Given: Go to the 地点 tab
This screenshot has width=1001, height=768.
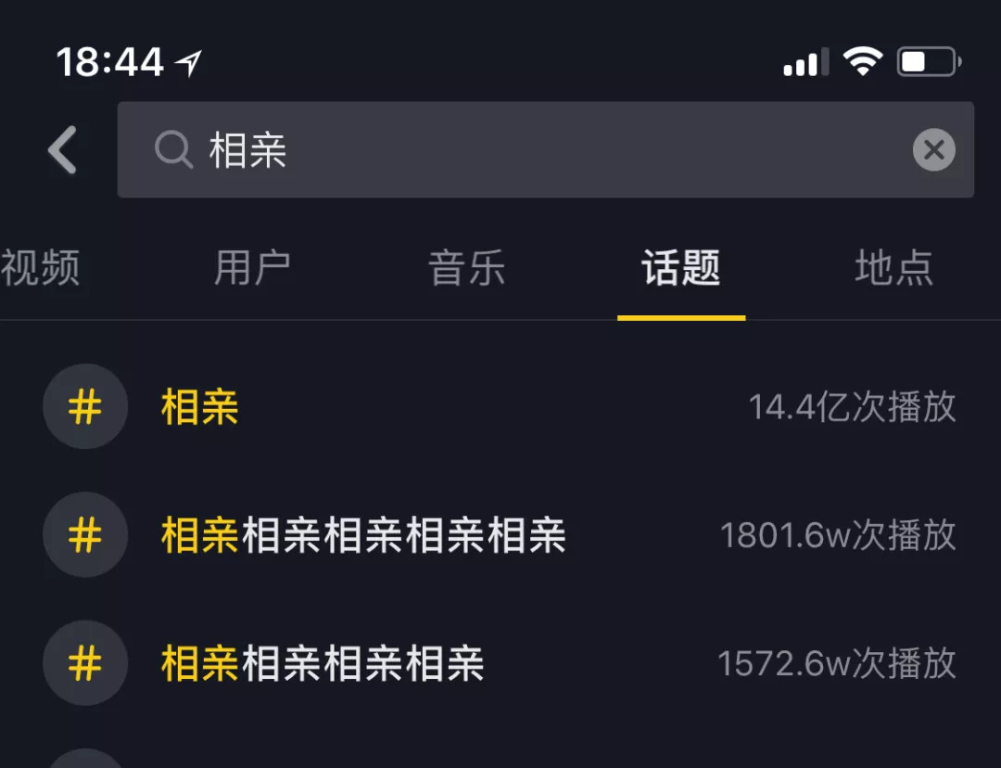Looking at the screenshot, I should point(893,268).
